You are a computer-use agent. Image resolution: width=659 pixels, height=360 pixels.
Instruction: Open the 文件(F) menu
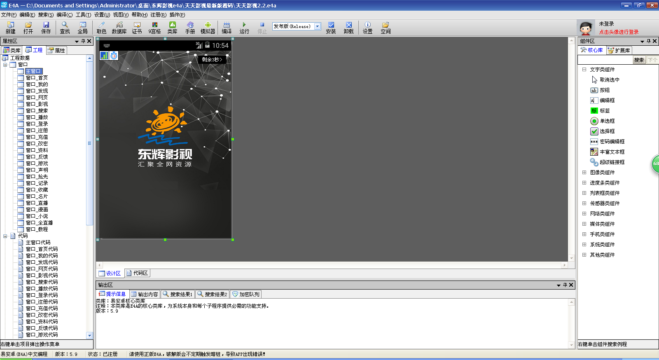[9, 15]
